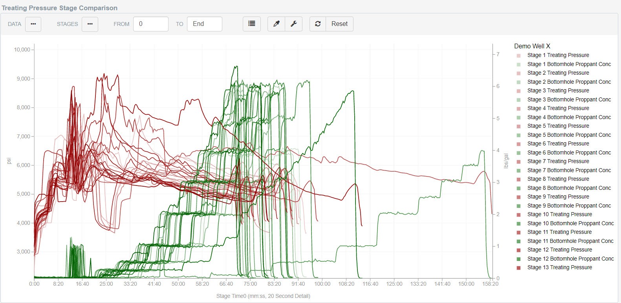The width and height of the screenshot is (621, 303).
Task: Select Stage 9 Bottomhole Proppant Conc label
Action: [569, 206]
